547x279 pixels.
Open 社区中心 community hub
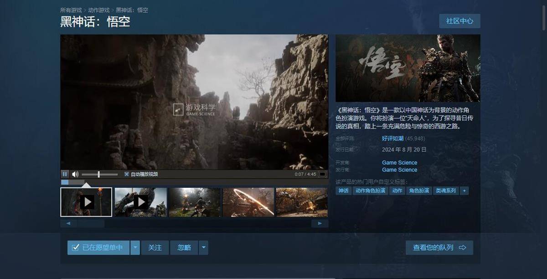click(459, 21)
